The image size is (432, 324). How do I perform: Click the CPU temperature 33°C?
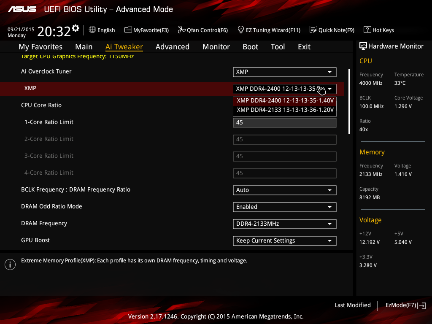click(x=400, y=83)
